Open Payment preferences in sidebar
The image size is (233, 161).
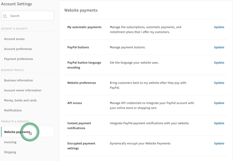click(x=18, y=59)
